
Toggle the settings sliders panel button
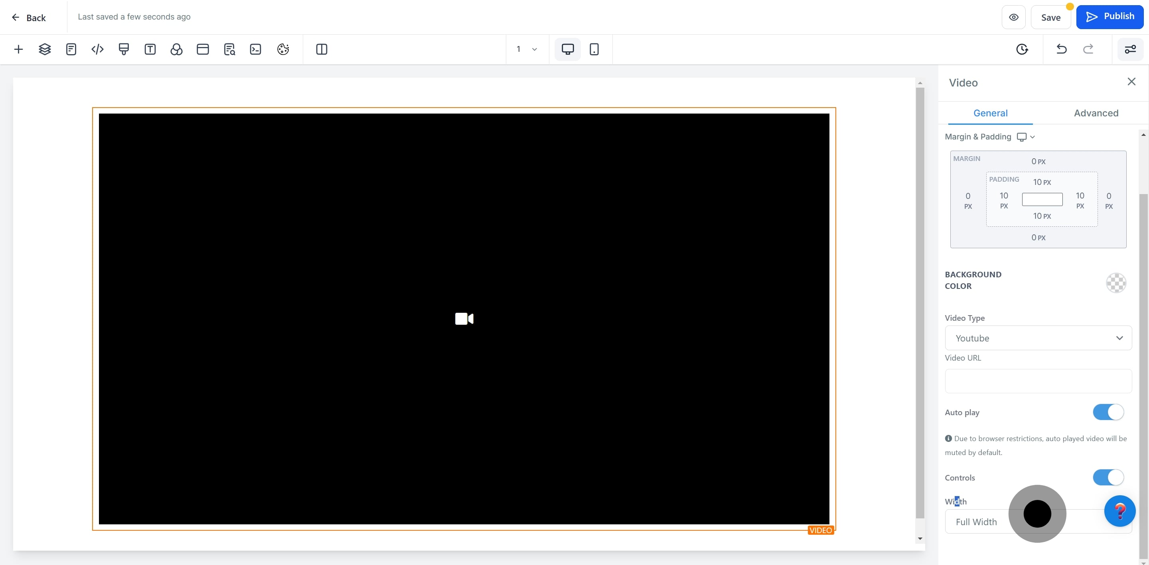[1130, 49]
